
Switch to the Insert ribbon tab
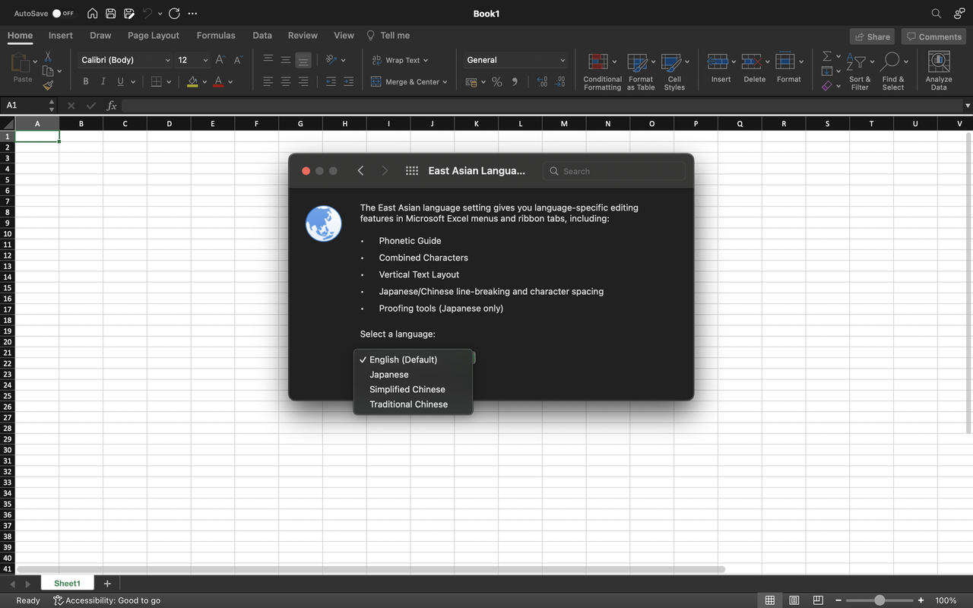click(61, 35)
